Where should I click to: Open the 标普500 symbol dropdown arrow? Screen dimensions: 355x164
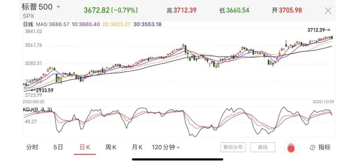[x=59, y=7]
